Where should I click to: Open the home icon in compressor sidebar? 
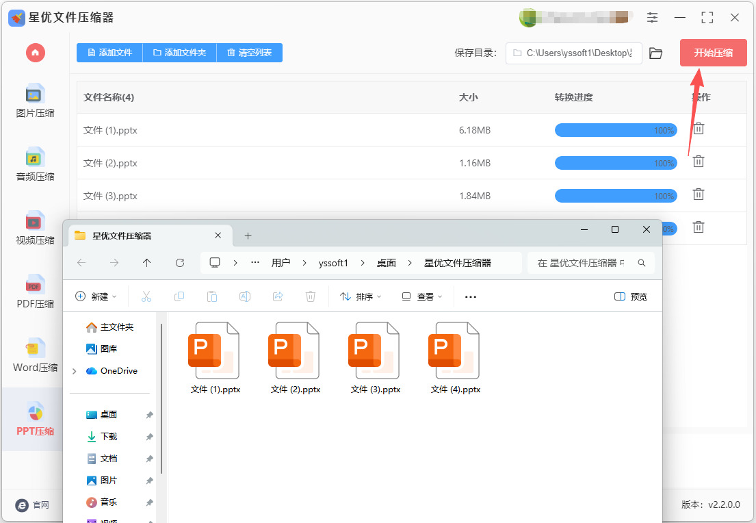[x=35, y=53]
